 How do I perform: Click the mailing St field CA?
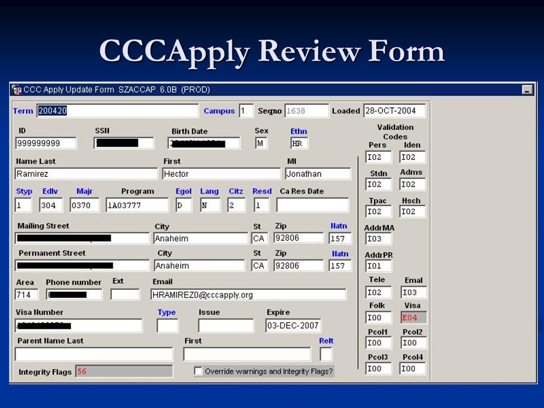[260, 239]
